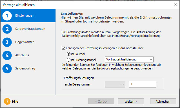The width and height of the screenshot is (180, 108).
Task: Click the step 4 circle icon
Action: tap(7, 55)
